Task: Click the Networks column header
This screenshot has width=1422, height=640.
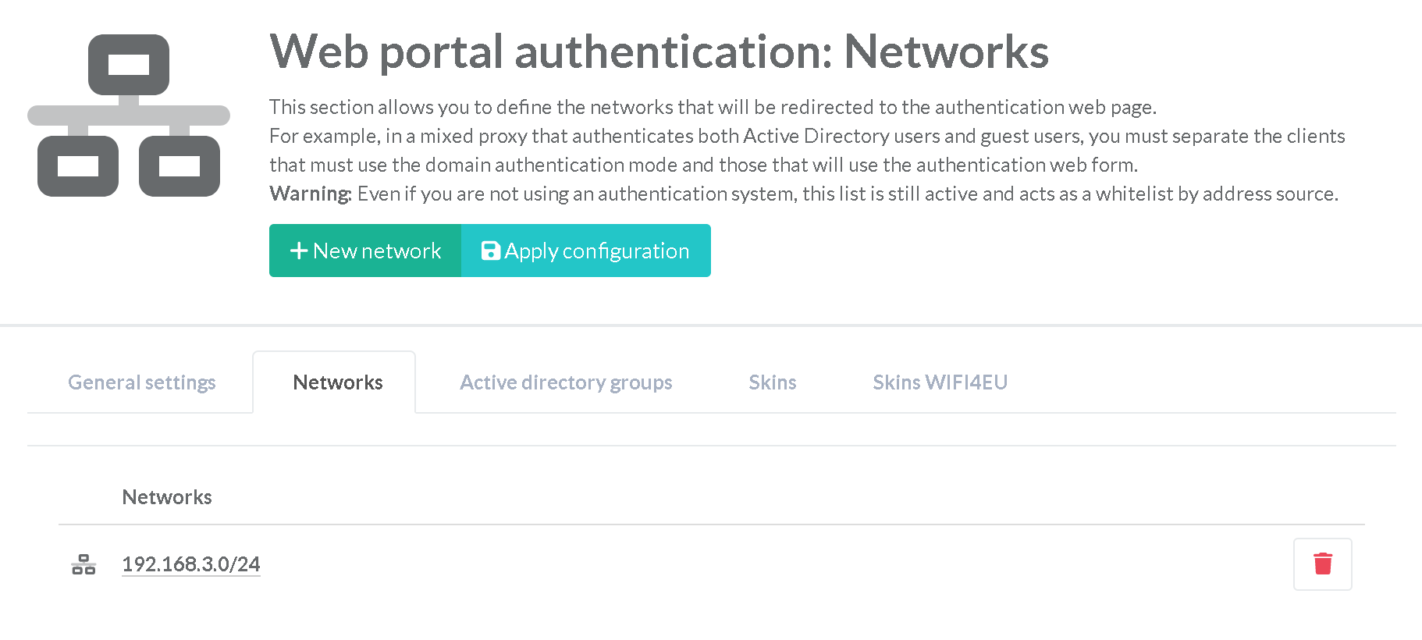Action: pos(167,497)
